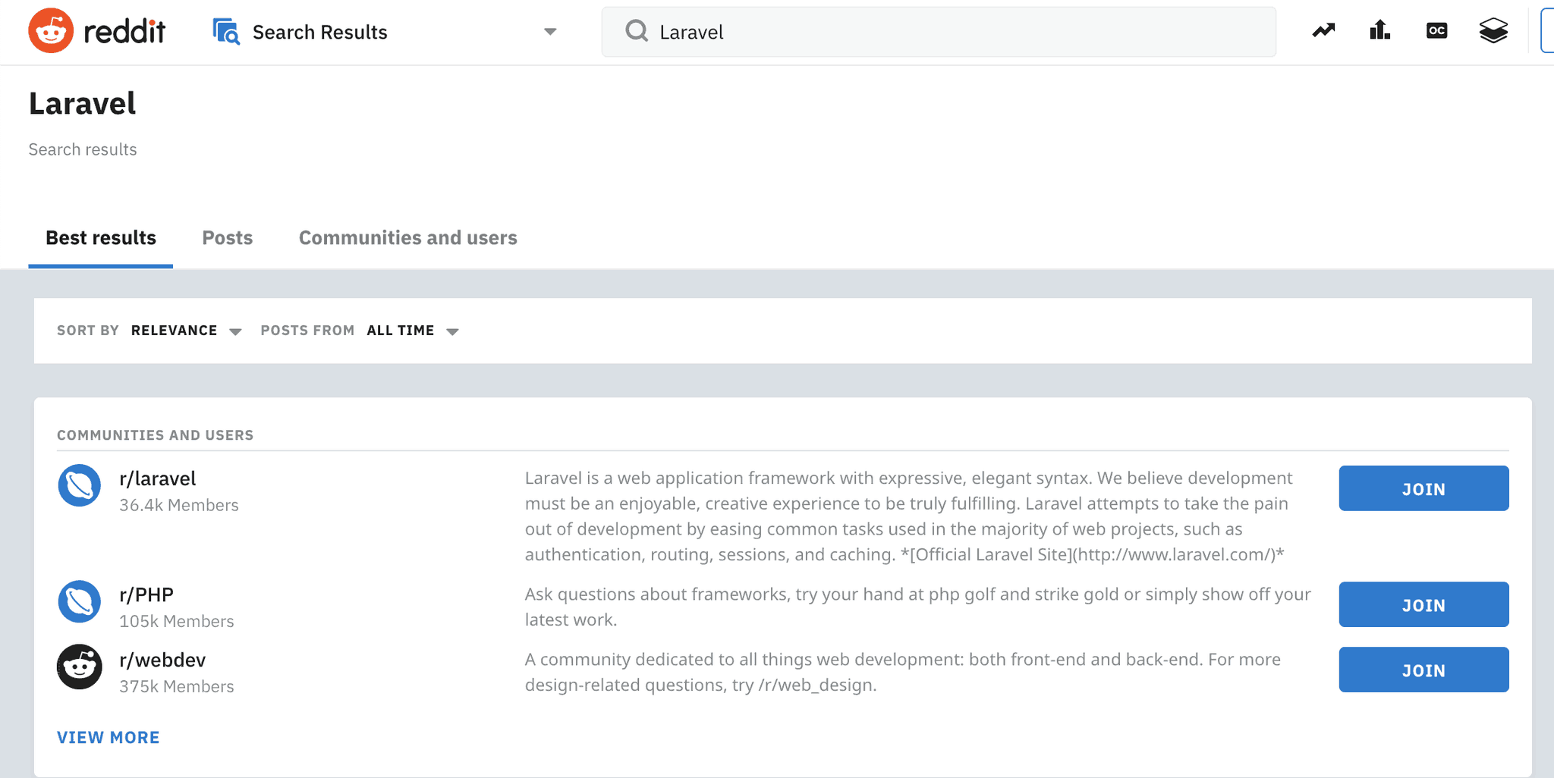Click the r/PHP community avatar
Image resolution: width=1554 pixels, height=778 pixels.
(79, 602)
